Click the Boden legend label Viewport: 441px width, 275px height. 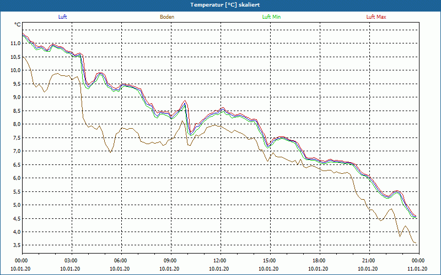[x=167, y=17]
